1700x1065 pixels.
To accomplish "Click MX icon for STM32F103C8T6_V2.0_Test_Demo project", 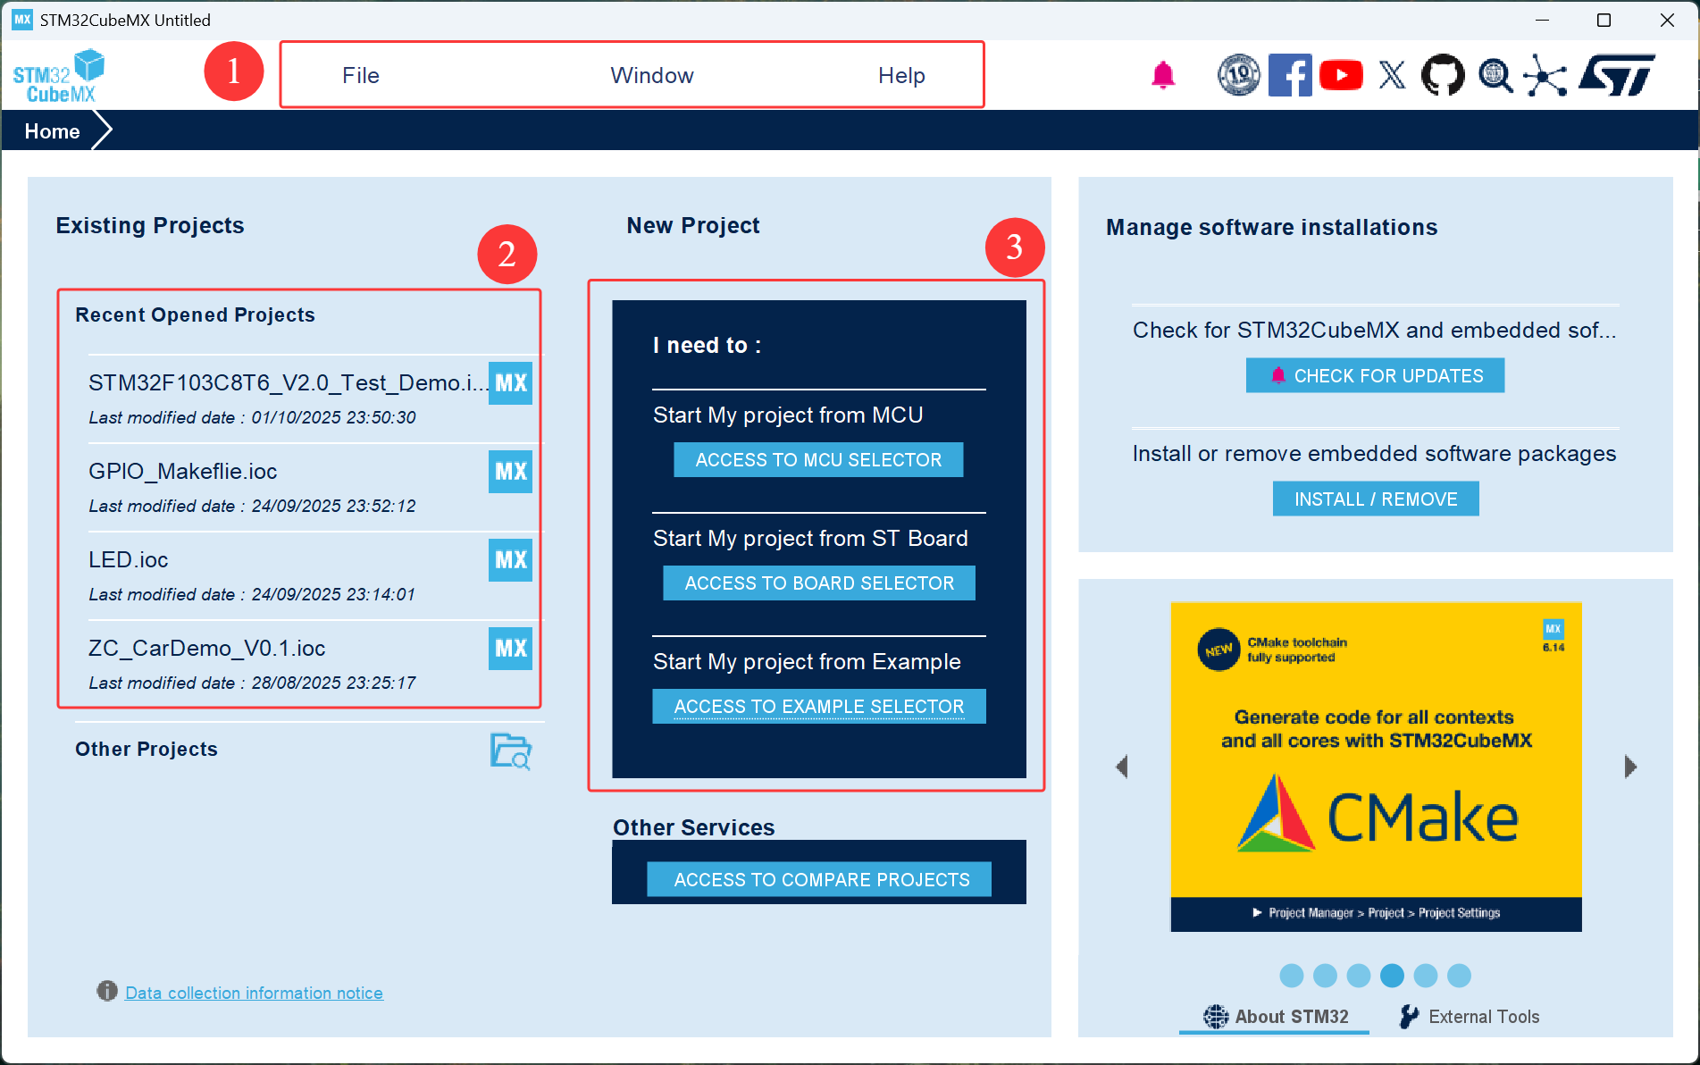I will pos(510,383).
